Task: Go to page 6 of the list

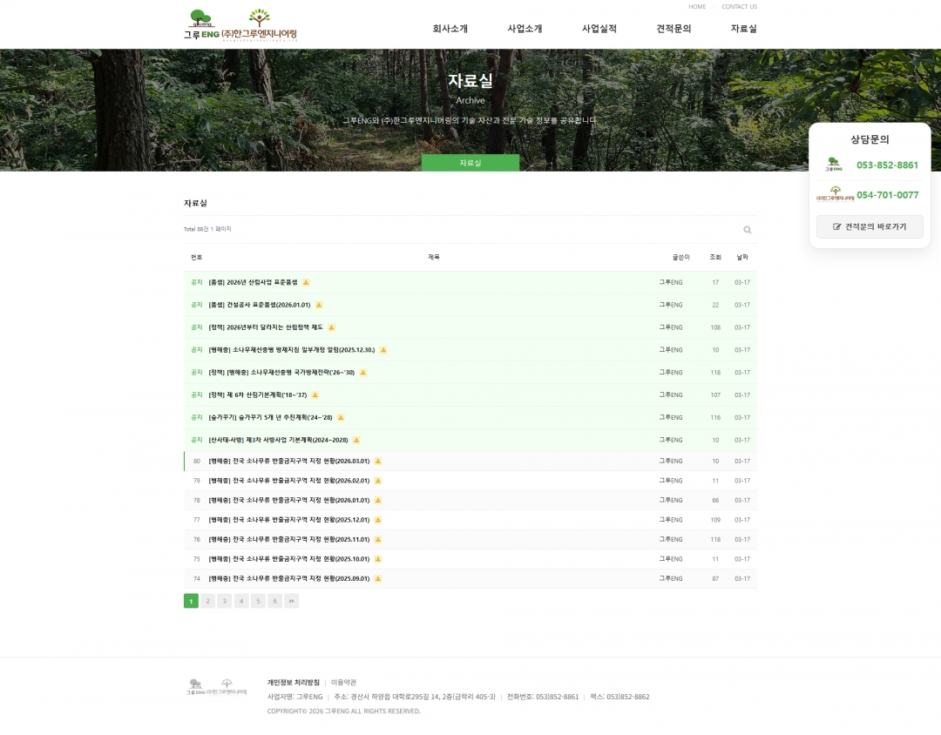Action: [x=274, y=601]
